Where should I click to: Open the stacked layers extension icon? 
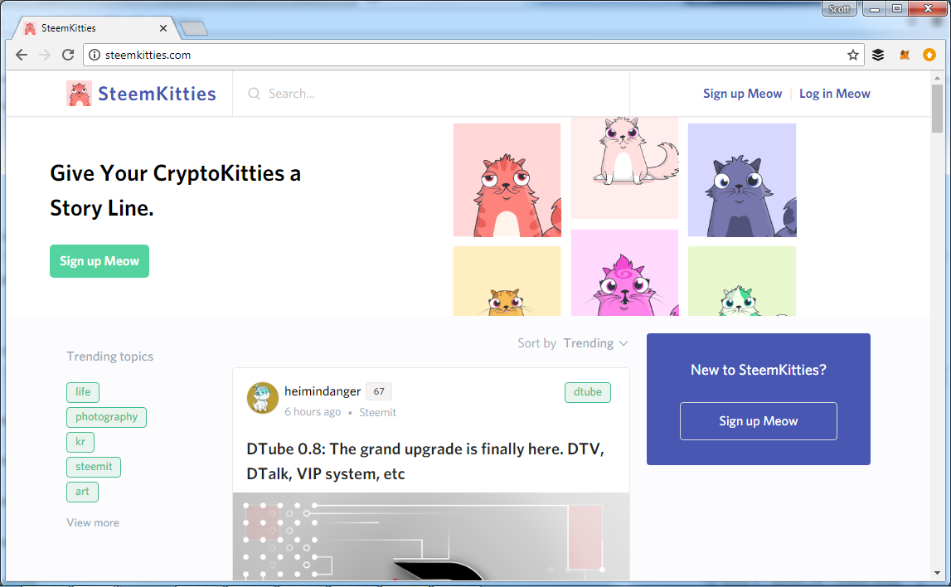coord(877,55)
